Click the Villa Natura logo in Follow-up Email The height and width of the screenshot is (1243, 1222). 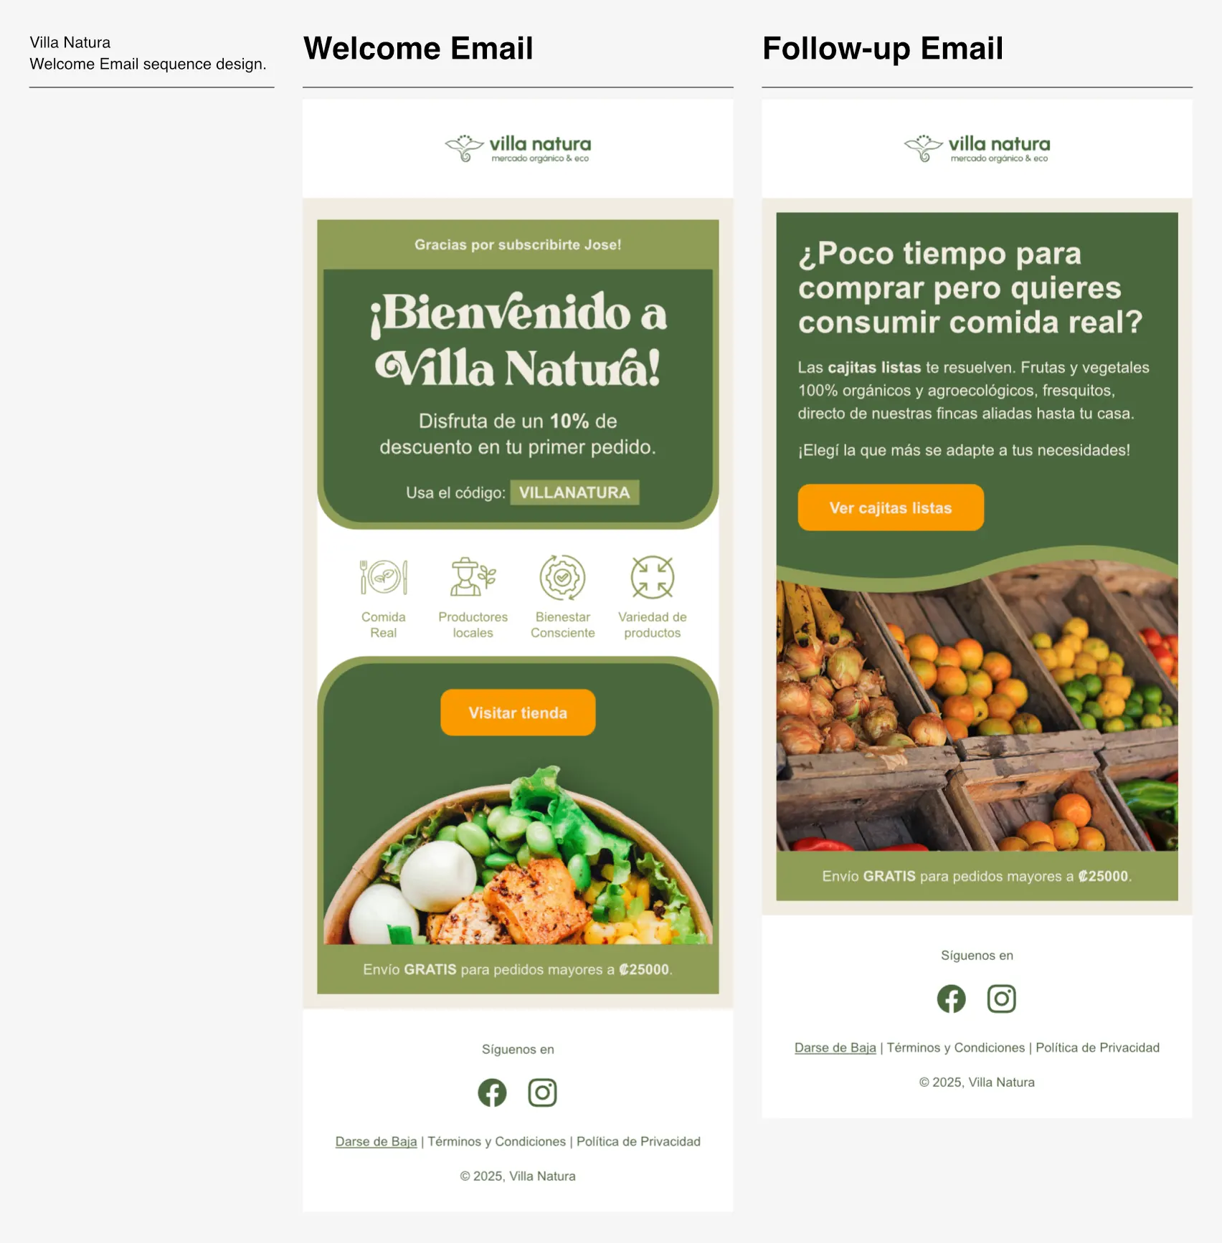click(x=977, y=148)
